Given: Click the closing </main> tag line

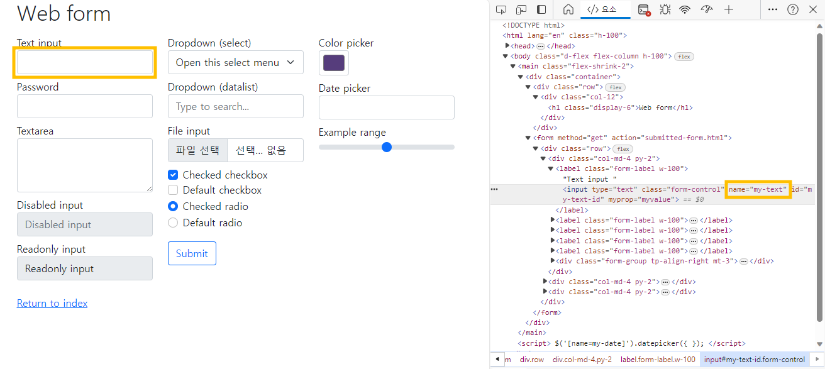Looking at the screenshot, I should pos(532,333).
